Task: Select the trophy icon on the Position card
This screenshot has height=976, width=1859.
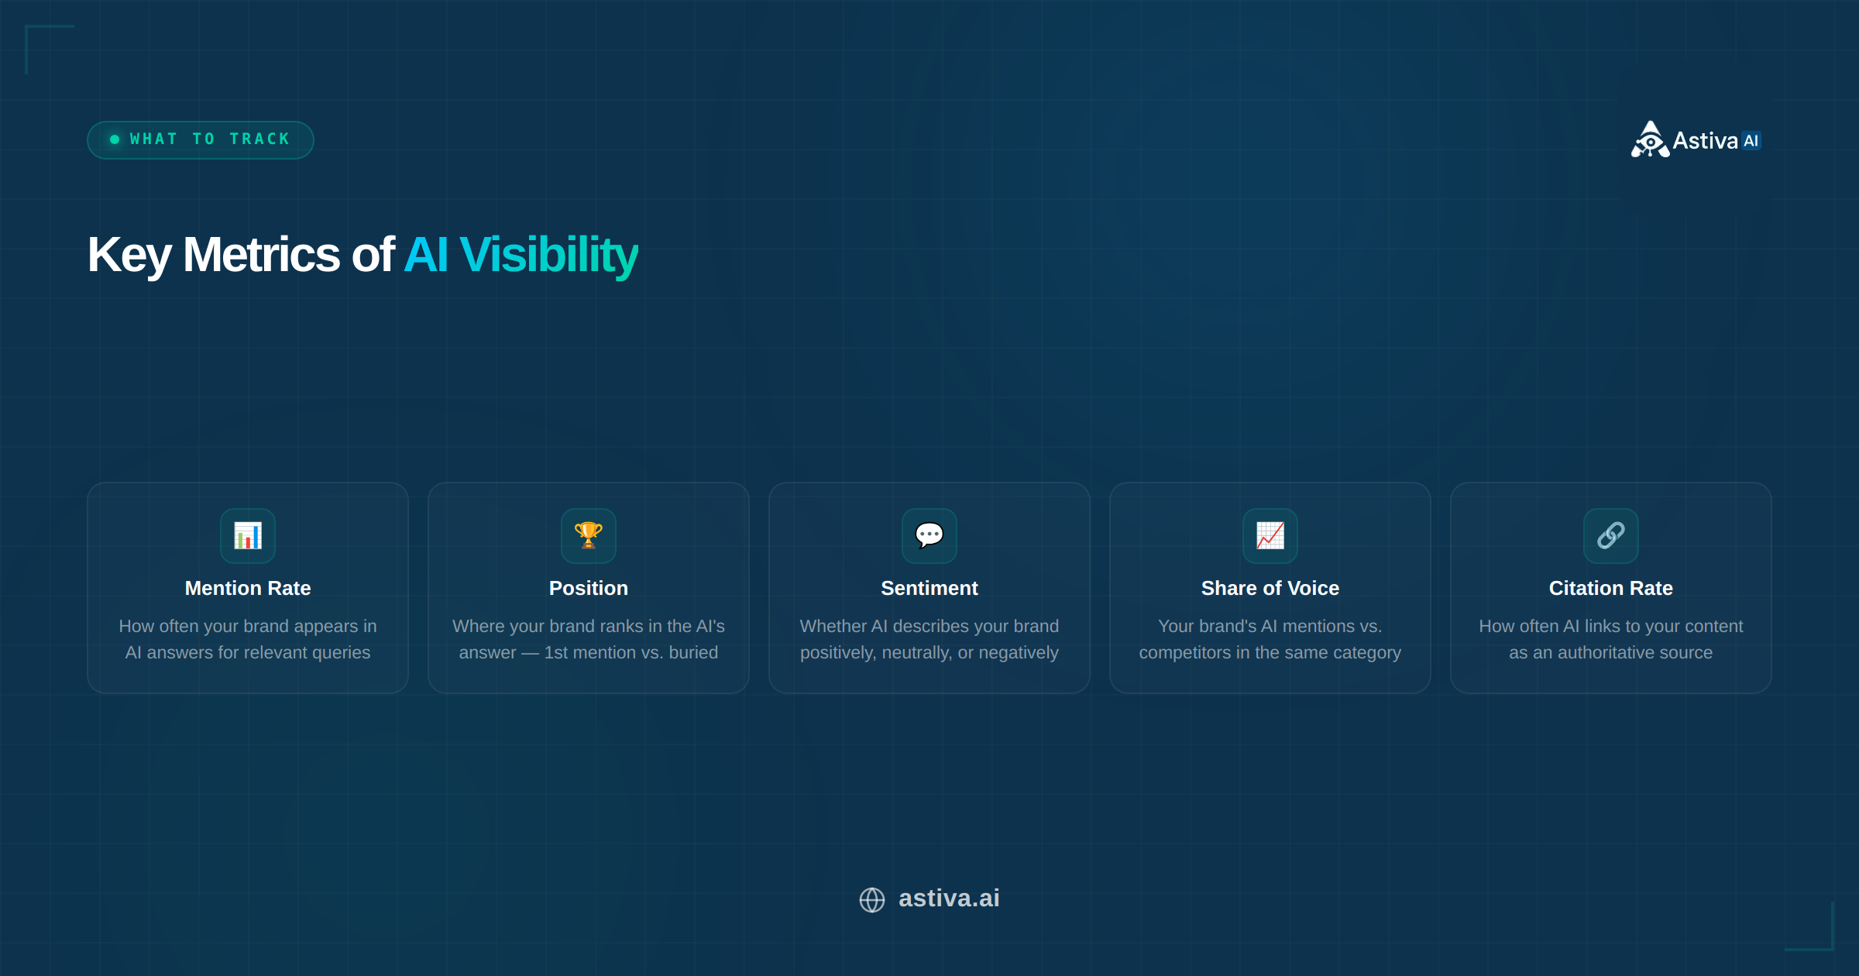Action: pyautogui.click(x=588, y=536)
